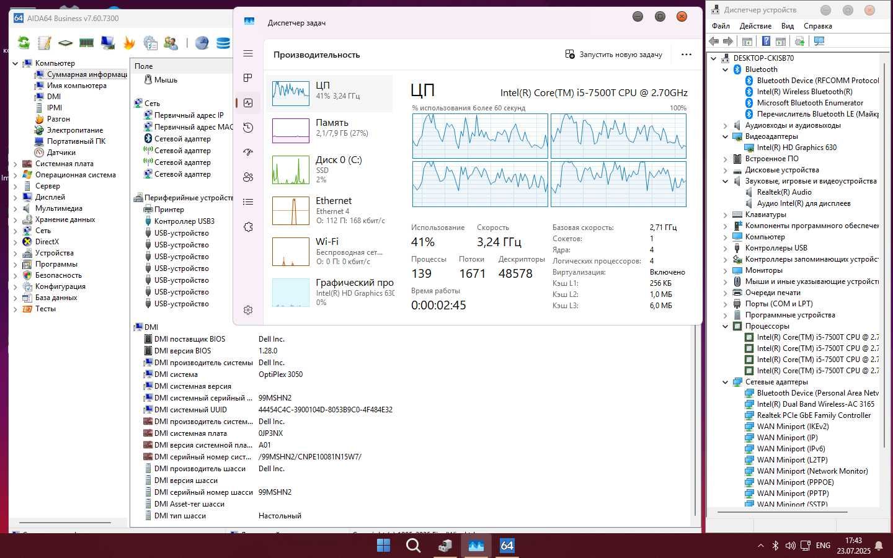The width and height of the screenshot is (893, 558).
Task: Open the three-dots more options in Task Manager
Action: click(x=686, y=55)
